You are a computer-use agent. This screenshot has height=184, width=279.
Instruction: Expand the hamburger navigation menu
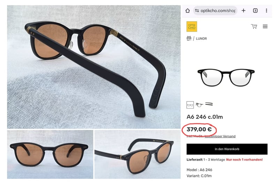coord(265,27)
